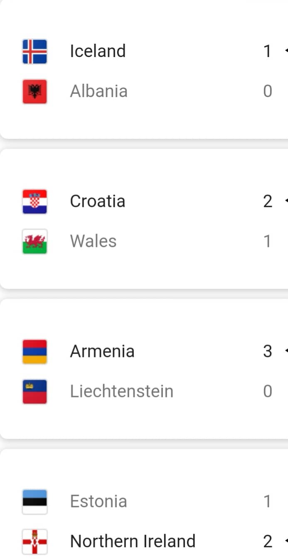The width and height of the screenshot is (288, 559).
Task: Tap the Liechtenstein flag icon
Action: coord(34,391)
